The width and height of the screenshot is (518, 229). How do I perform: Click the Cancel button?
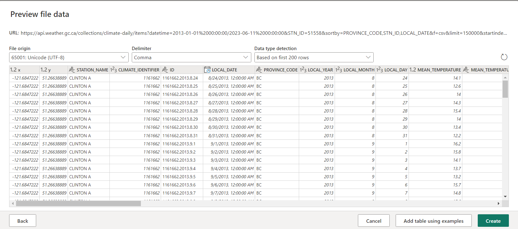point(374,221)
